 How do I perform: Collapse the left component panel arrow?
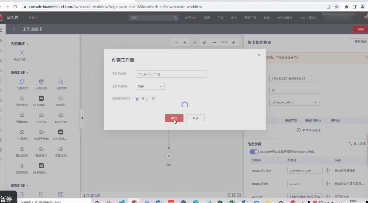82,118
